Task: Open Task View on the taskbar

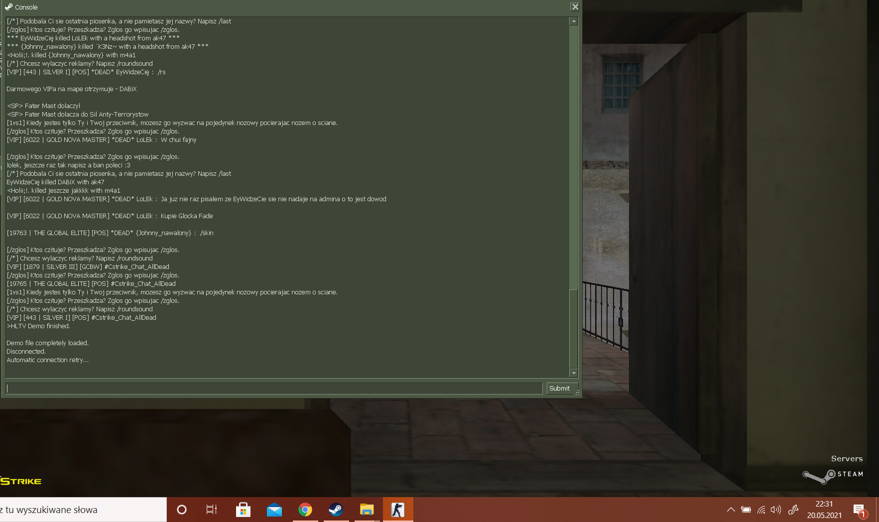Action: pyautogui.click(x=212, y=510)
